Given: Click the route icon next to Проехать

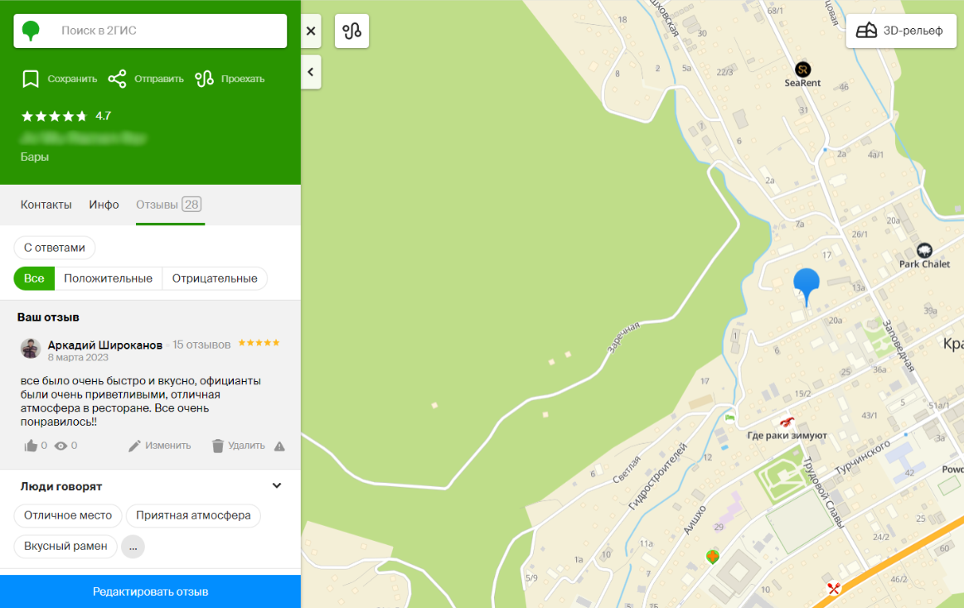Looking at the screenshot, I should [x=204, y=79].
